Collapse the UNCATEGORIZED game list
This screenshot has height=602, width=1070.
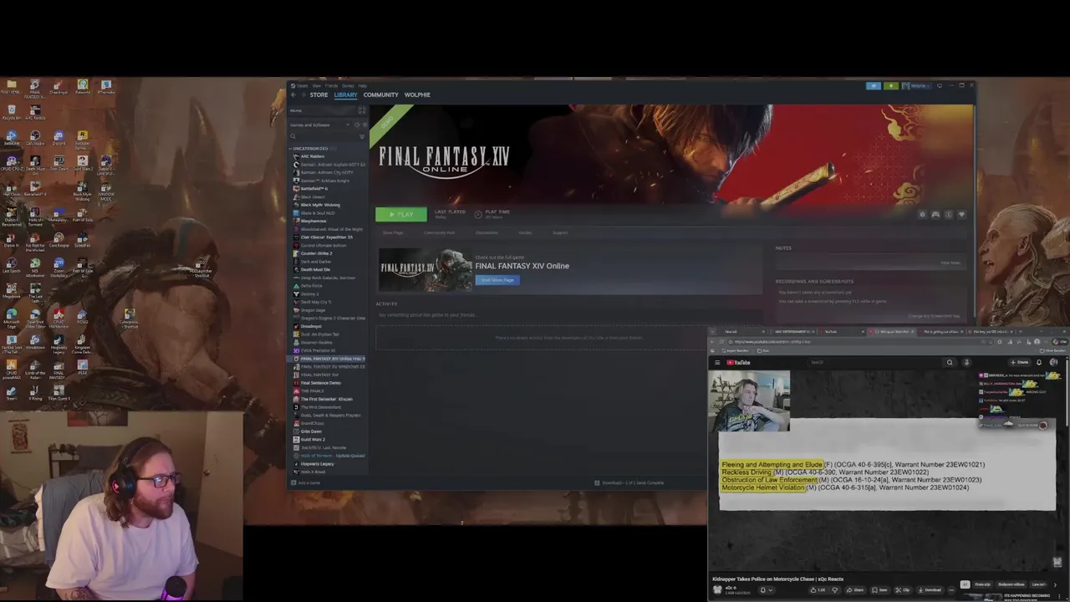tap(312, 148)
